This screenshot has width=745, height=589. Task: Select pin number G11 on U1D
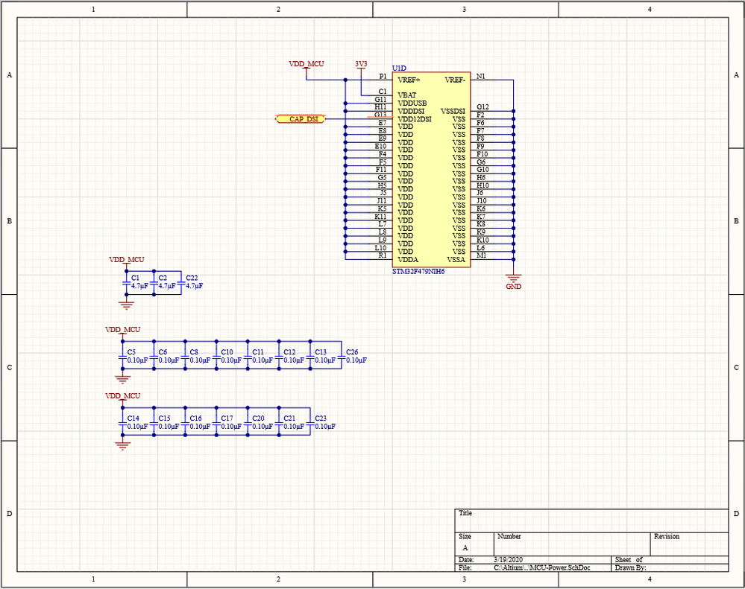(380, 99)
